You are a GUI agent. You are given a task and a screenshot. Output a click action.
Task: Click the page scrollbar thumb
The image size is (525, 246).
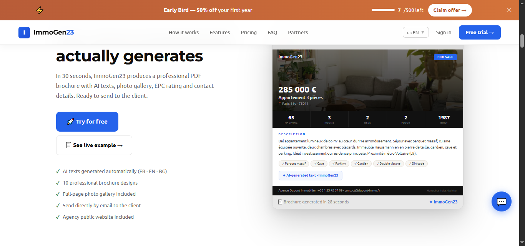point(522,41)
